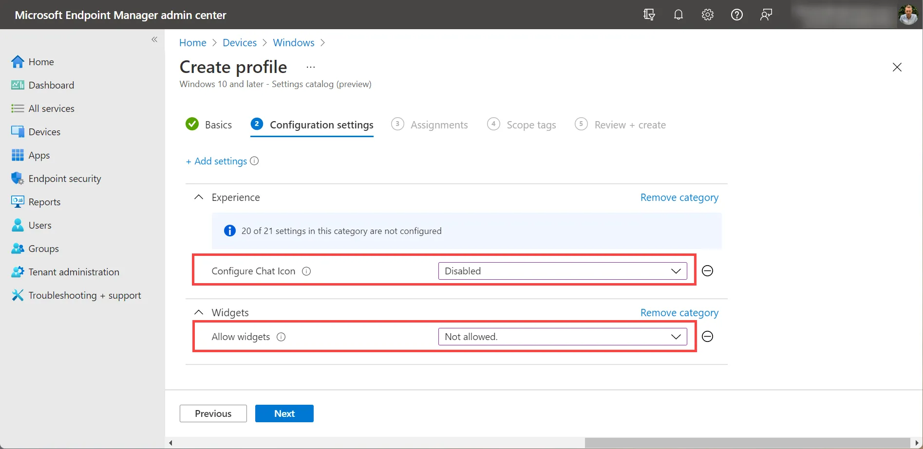
Task: Close the Create profile blade
Action: 897,67
